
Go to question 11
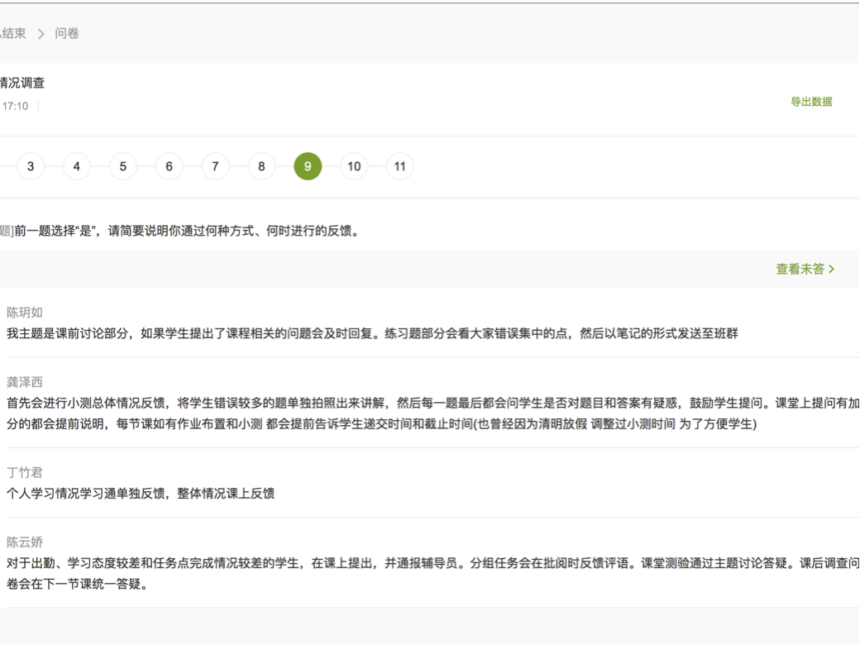point(400,166)
